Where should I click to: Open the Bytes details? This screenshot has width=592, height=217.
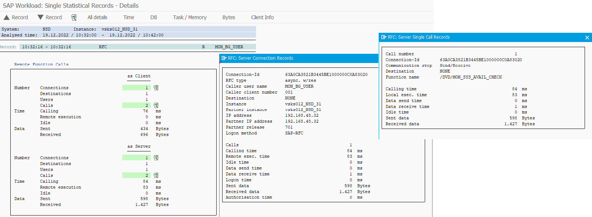coord(229,17)
